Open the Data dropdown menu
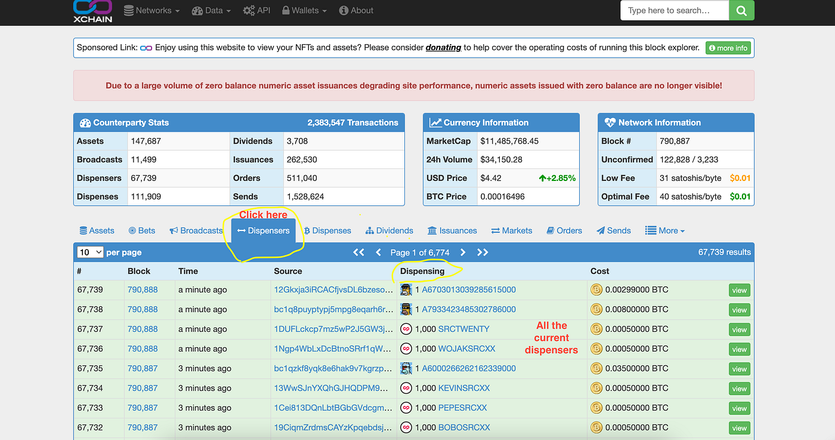 click(211, 10)
